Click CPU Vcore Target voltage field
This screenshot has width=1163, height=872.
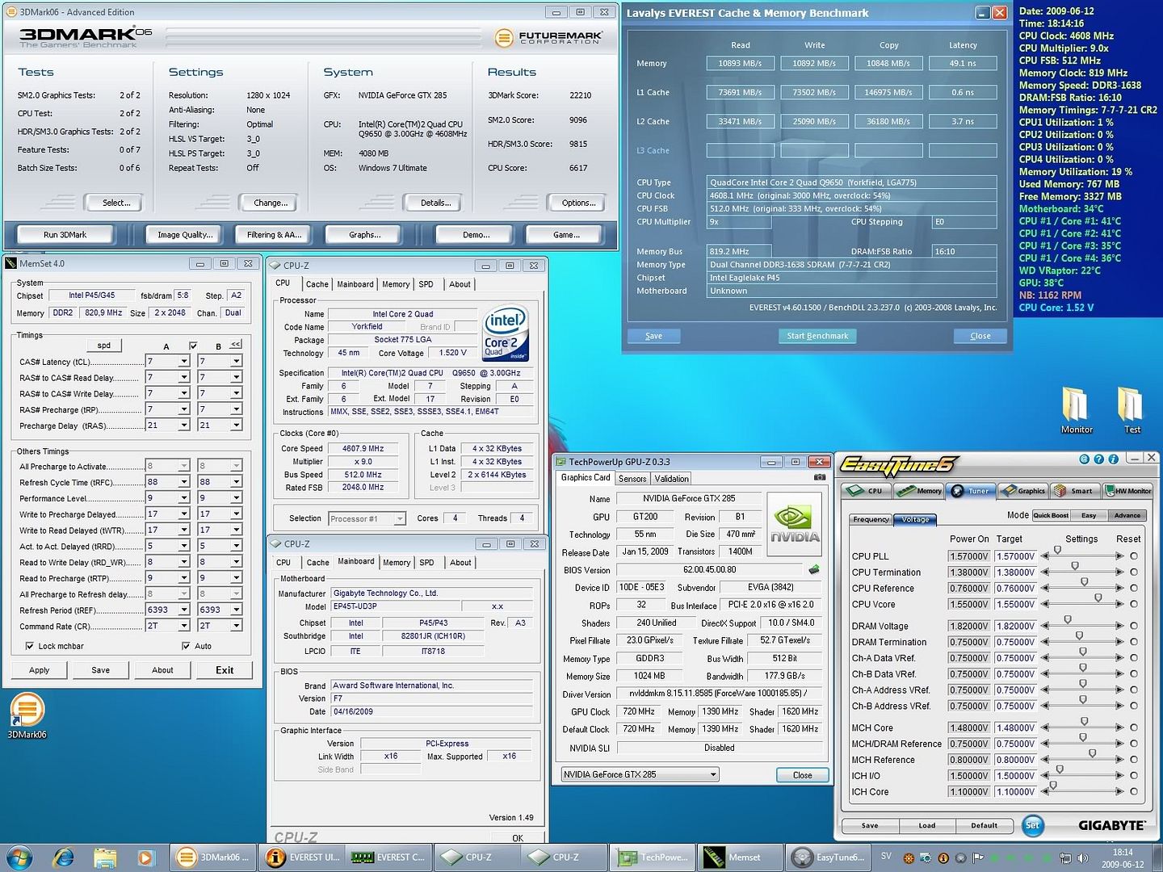[x=1014, y=604]
